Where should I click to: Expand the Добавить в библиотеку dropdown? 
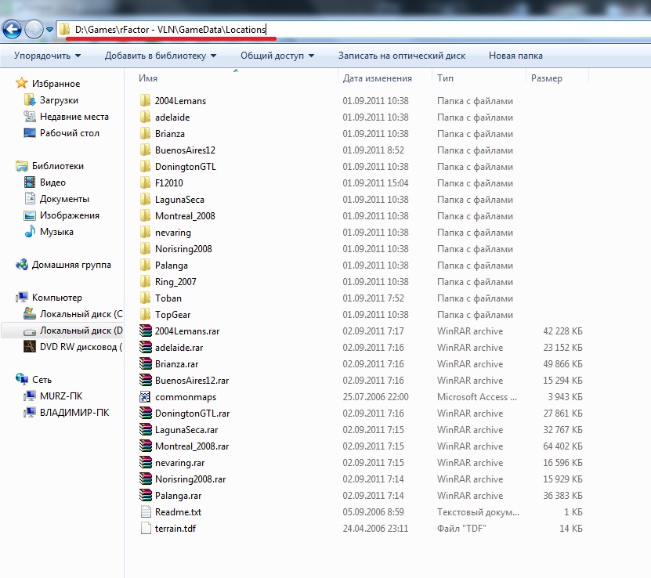(x=160, y=56)
